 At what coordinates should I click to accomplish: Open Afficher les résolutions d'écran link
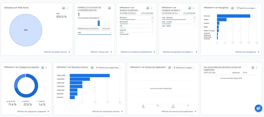108,111
